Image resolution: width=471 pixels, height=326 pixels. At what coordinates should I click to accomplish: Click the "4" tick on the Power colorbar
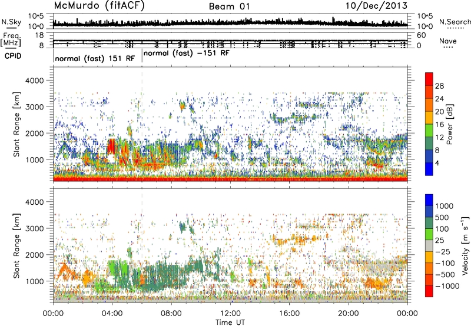click(x=437, y=163)
